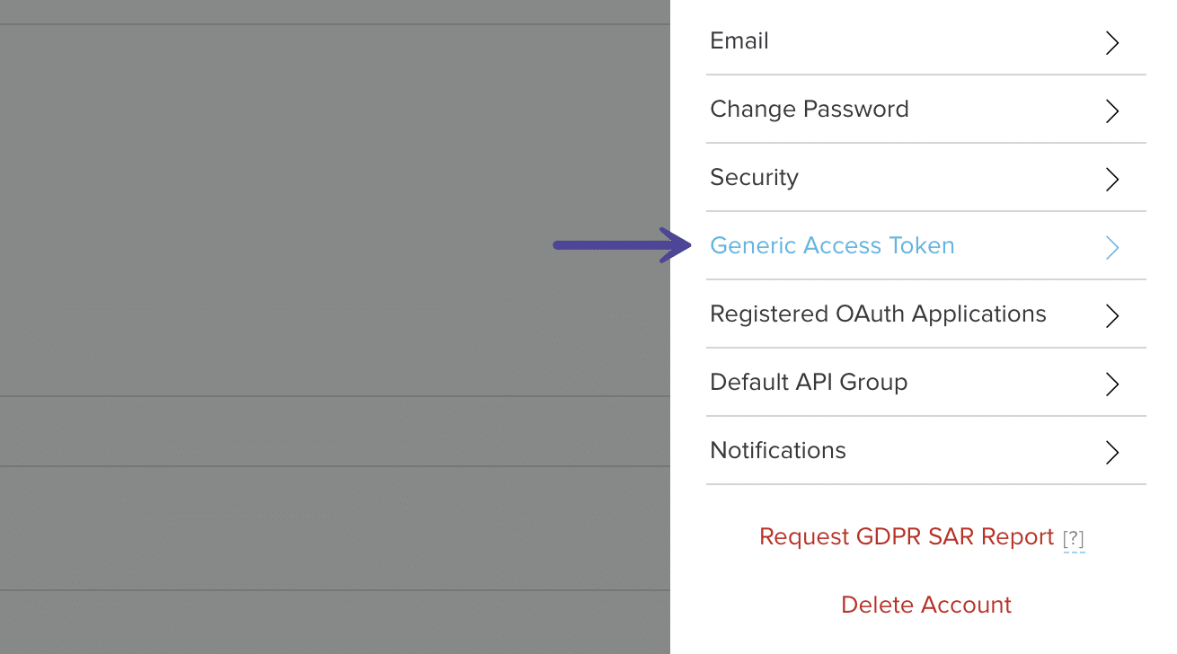The height and width of the screenshot is (654, 1177).
Task: Expand the Change Password section
Action: pos(1111,110)
